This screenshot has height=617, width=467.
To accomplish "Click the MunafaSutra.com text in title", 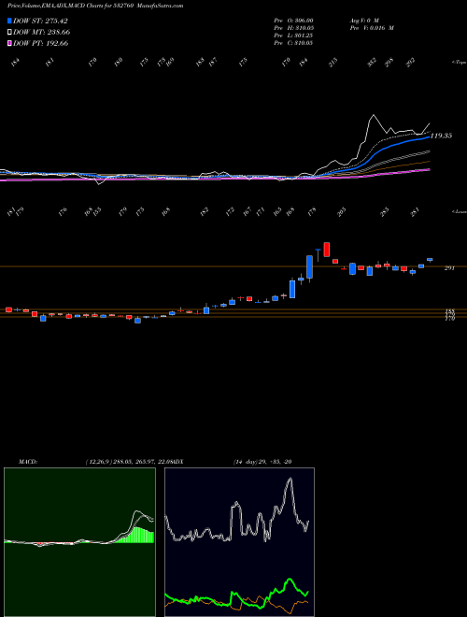I will (162, 6).
